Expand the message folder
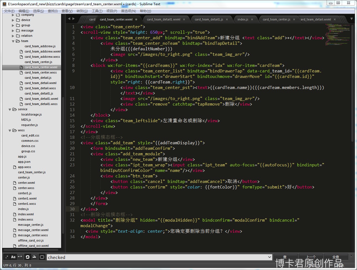 tap(13, 31)
